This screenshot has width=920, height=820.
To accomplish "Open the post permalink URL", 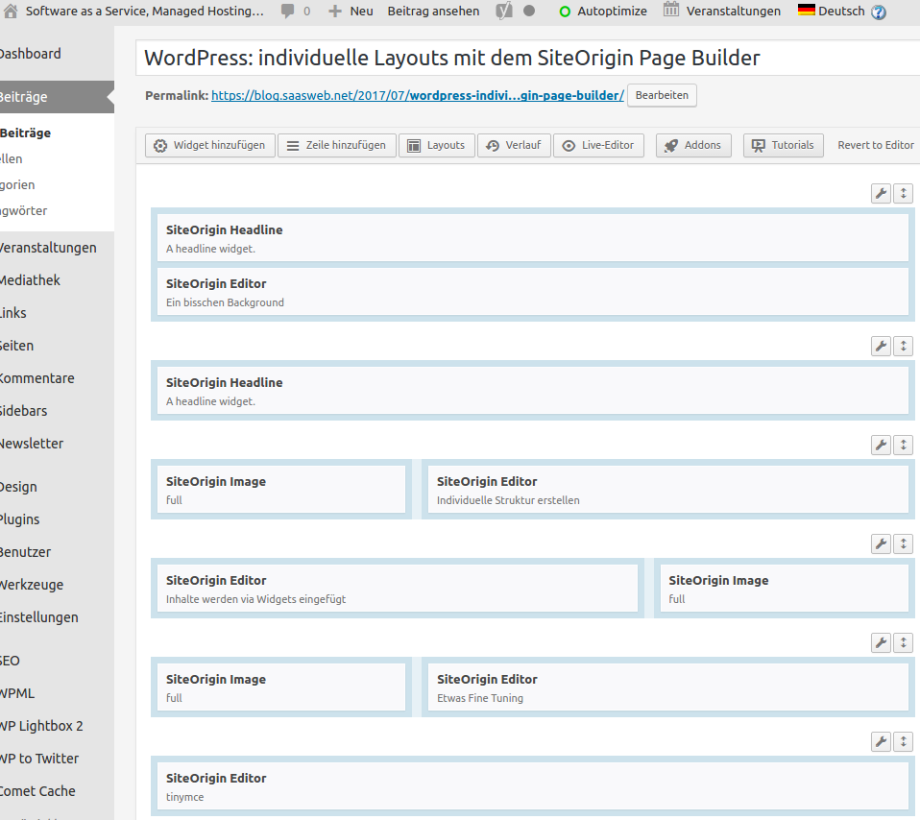I will click(417, 96).
